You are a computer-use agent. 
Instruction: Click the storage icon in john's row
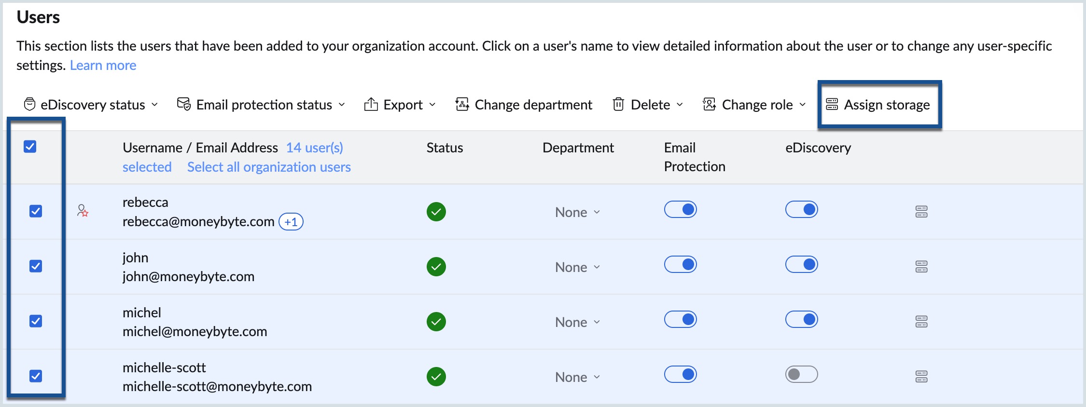[921, 266]
